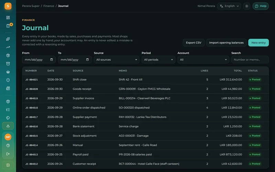Screen dimensions: 275x172
Task: Open the NP user avatar
Action: [x=8, y=137]
